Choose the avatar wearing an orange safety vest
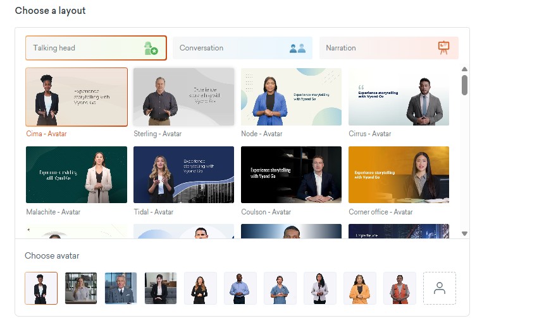The width and height of the screenshot is (544, 328). click(400, 288)
